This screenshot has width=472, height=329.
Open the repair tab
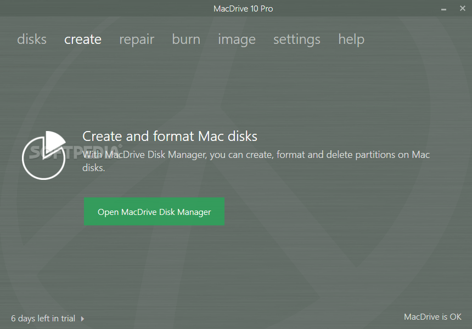[137, 39]
